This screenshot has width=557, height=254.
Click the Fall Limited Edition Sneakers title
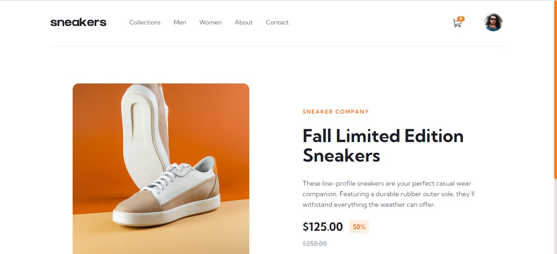click(x=383, y=146)
